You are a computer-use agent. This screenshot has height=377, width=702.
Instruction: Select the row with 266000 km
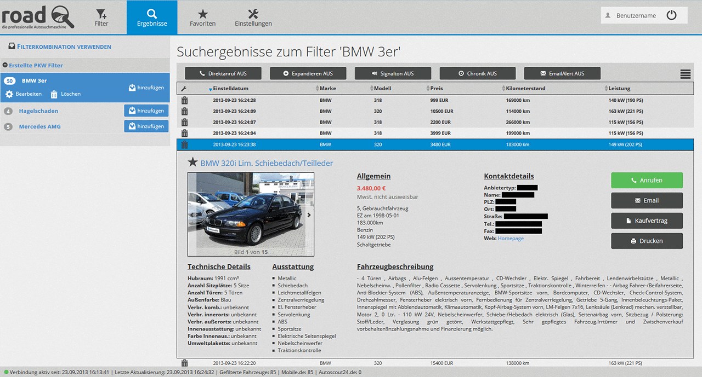point(435,122)
